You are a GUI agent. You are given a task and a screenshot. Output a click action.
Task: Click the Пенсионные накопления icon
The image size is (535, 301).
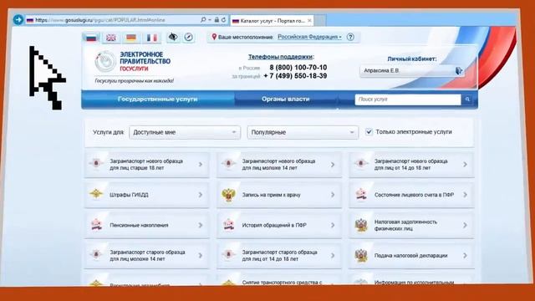click(96, 225)
